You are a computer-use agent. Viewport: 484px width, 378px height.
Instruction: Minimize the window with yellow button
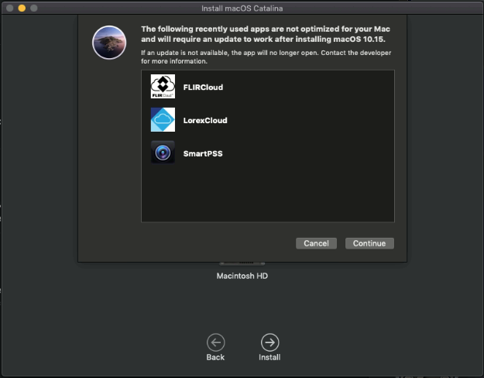(x=22, y=8)
